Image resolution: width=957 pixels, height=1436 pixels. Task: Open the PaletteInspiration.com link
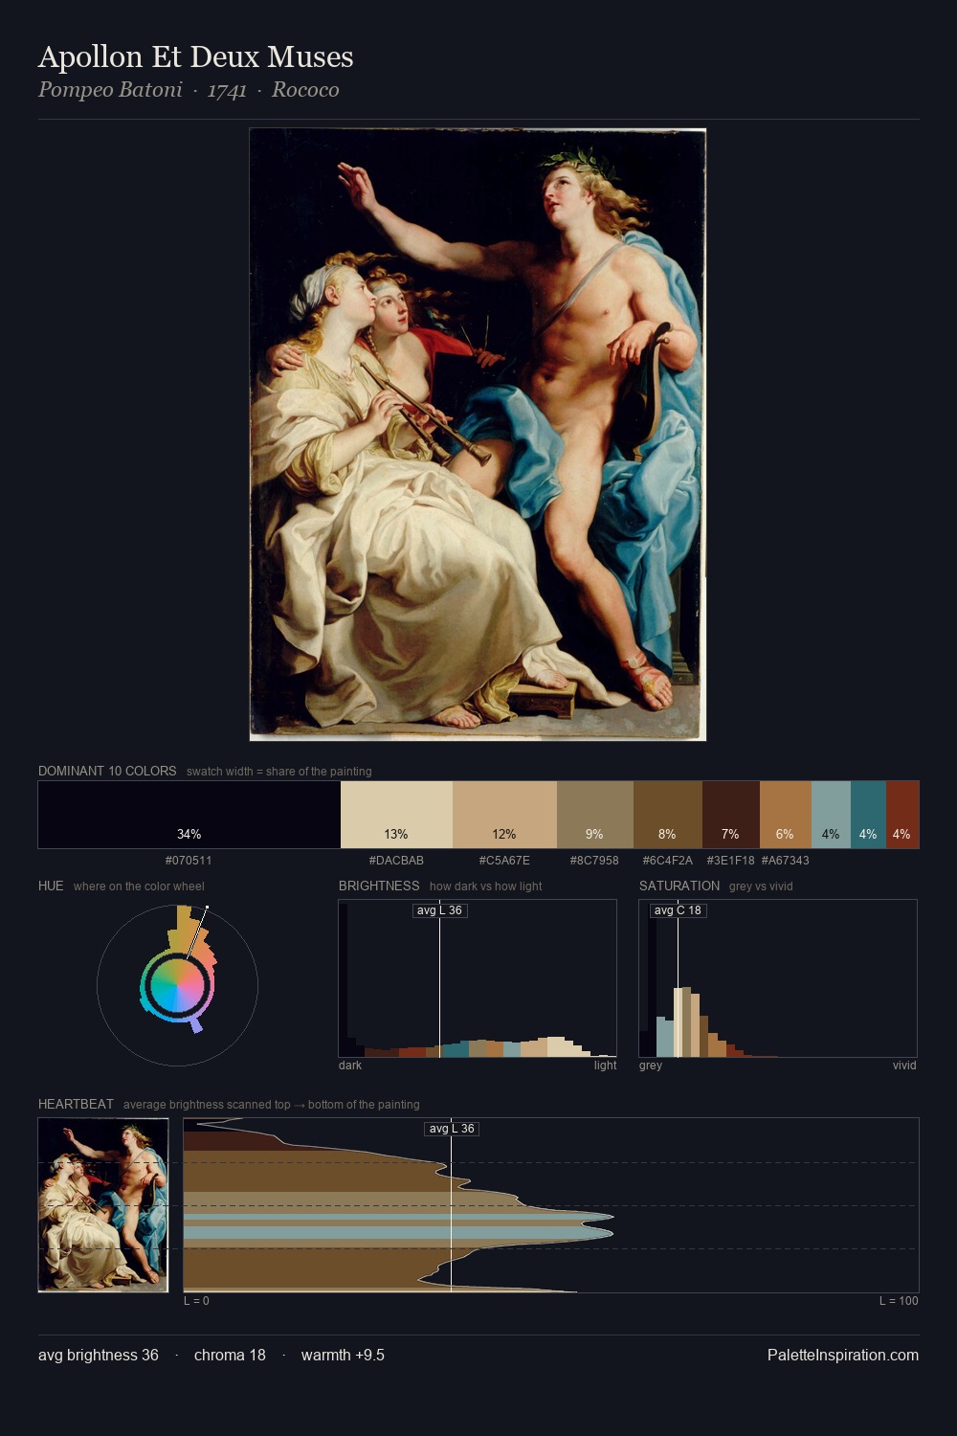click(843, 1356)
